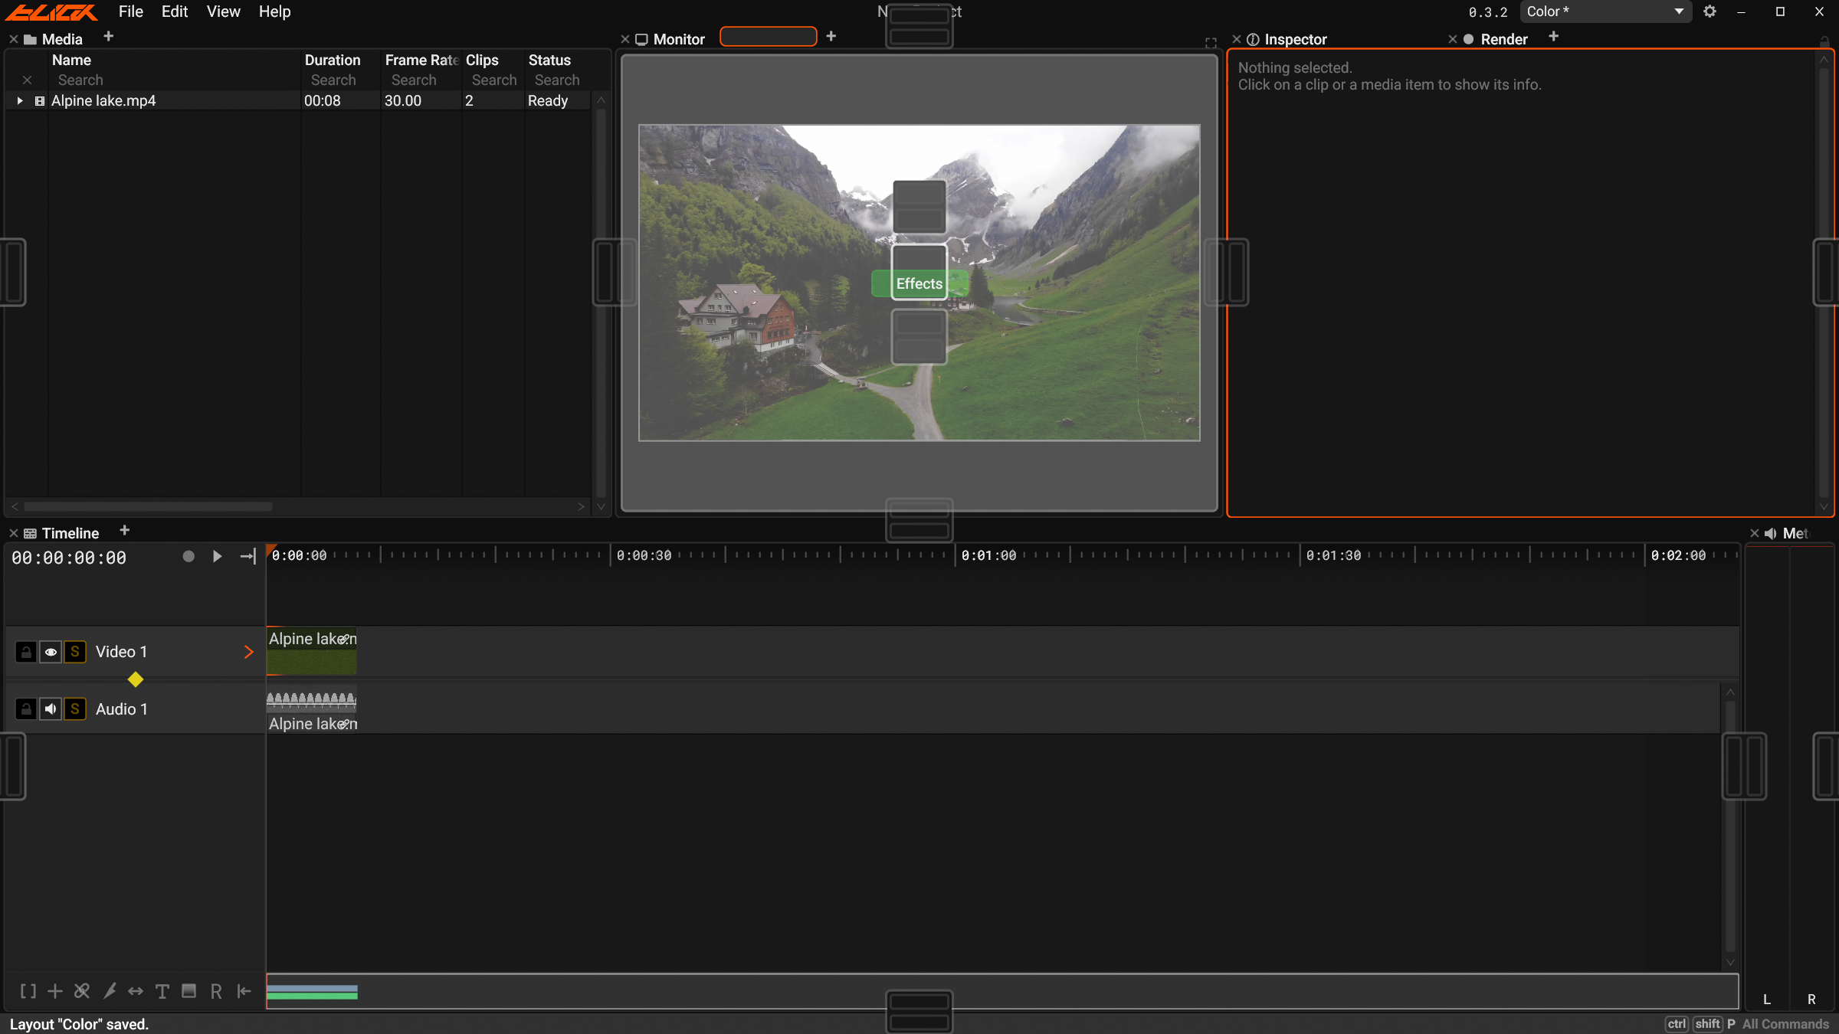
Task: Mute the Audio 1 track speaker
Action: 51,709
